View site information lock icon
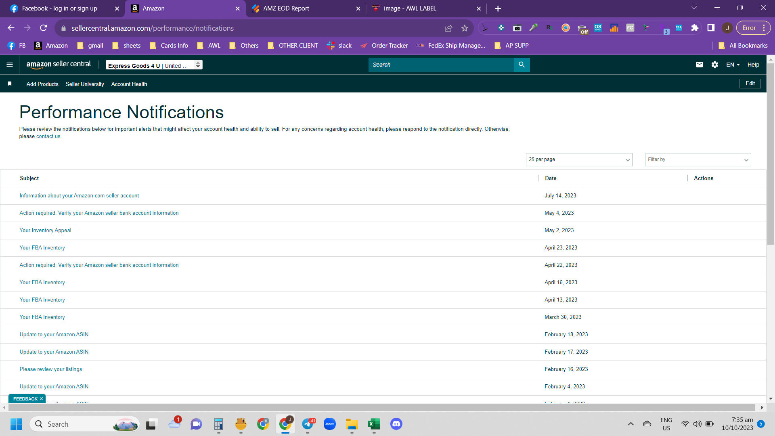 [x=63, y=28]
